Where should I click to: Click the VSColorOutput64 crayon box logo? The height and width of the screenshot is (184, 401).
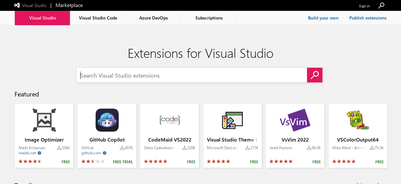click(x=358, y=120)
